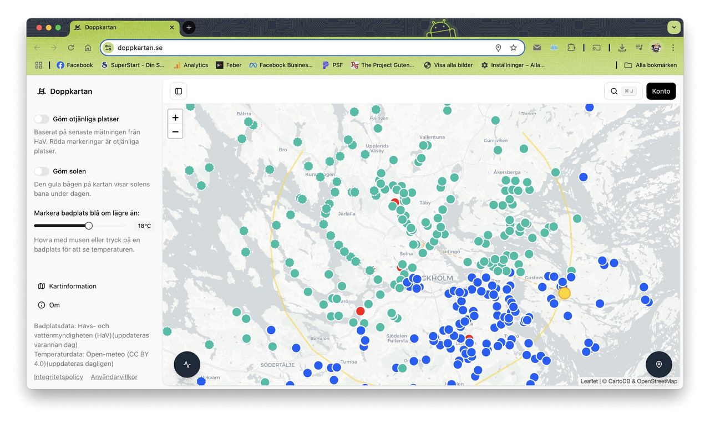710x424 pixels.
Task: Open the Integritetspolicy link
Action: (x=58, y=377)
